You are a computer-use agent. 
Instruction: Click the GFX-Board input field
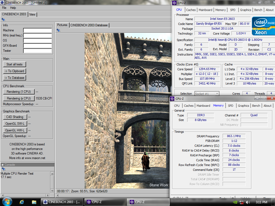tap(38, 46)
